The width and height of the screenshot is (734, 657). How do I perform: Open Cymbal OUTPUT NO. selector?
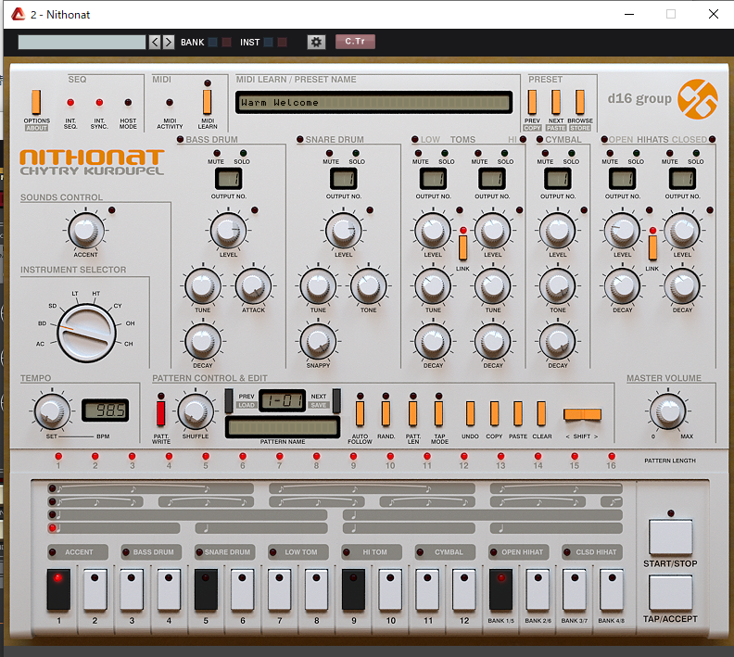click(558, 179)
